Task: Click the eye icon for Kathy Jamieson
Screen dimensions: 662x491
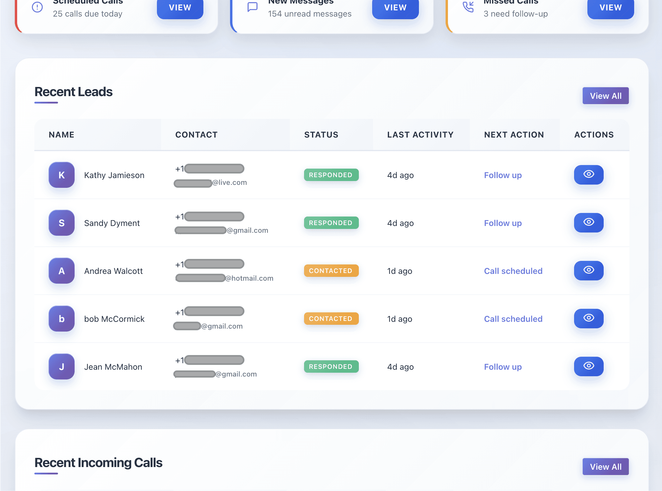Action: pos(588,175)
